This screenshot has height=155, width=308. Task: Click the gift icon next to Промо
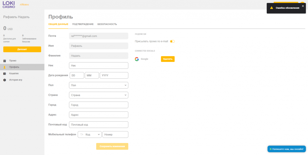5,61
